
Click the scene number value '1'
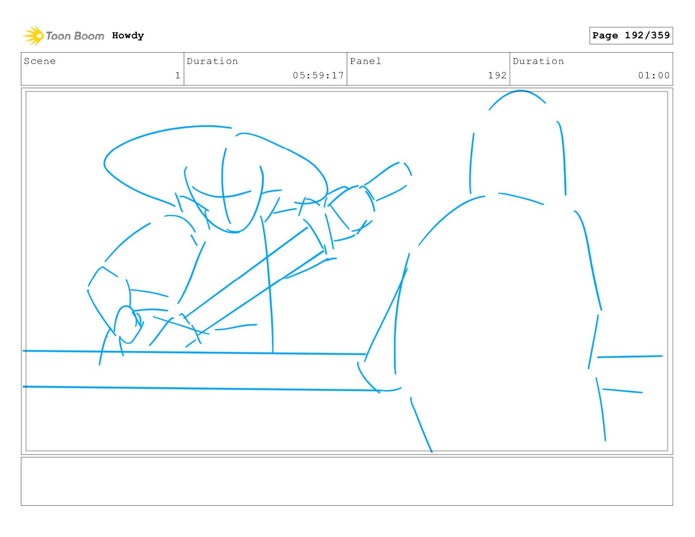click(178, 75)
